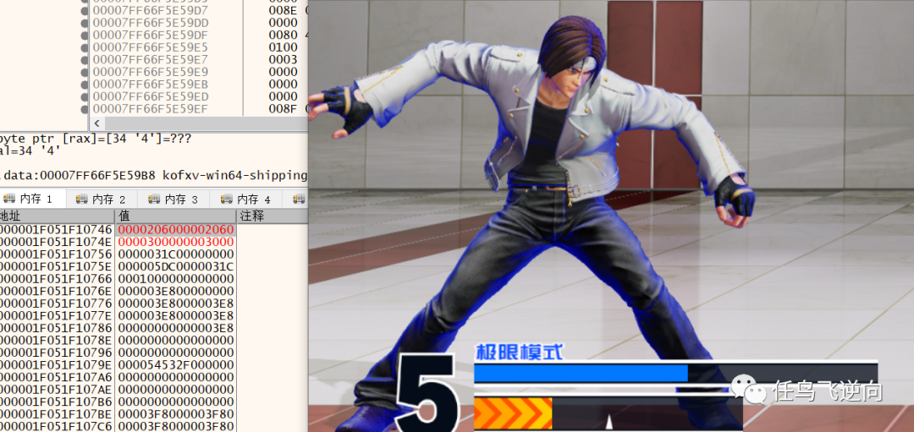
Task: Select disassembly address 00007FF66F5E59DF
Action: click(x=151, y=35)
